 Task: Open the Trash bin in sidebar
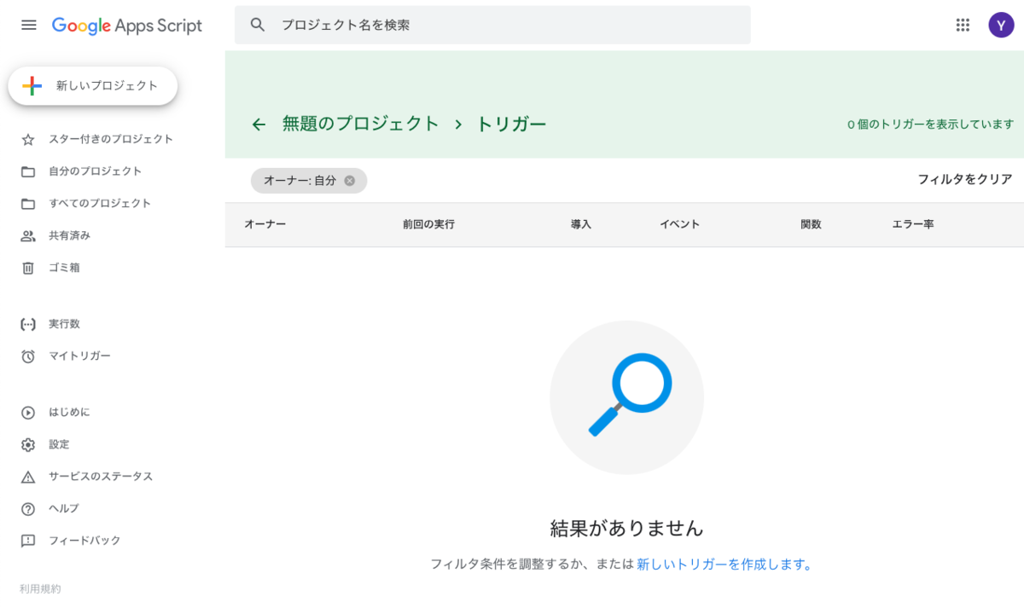26,268
